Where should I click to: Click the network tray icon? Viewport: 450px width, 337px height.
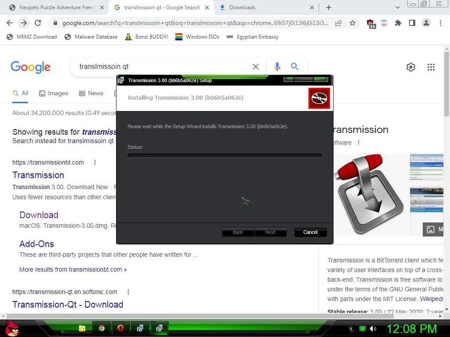[x=363, y=329]
